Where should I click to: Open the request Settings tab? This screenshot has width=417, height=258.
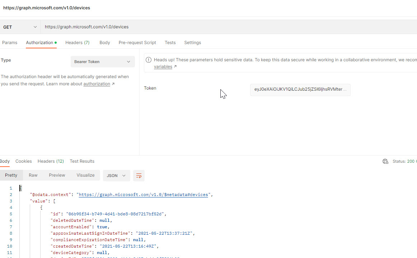click(x=192, y=43)
